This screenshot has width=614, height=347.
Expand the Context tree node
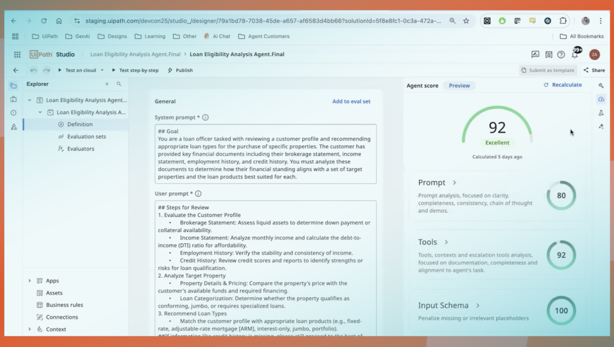[x=30, y=329]
